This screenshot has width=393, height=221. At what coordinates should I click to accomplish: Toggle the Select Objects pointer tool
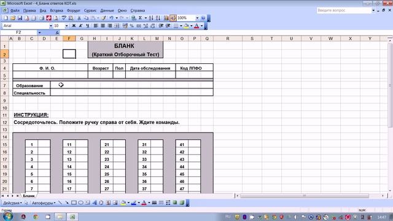click(26, 203)
